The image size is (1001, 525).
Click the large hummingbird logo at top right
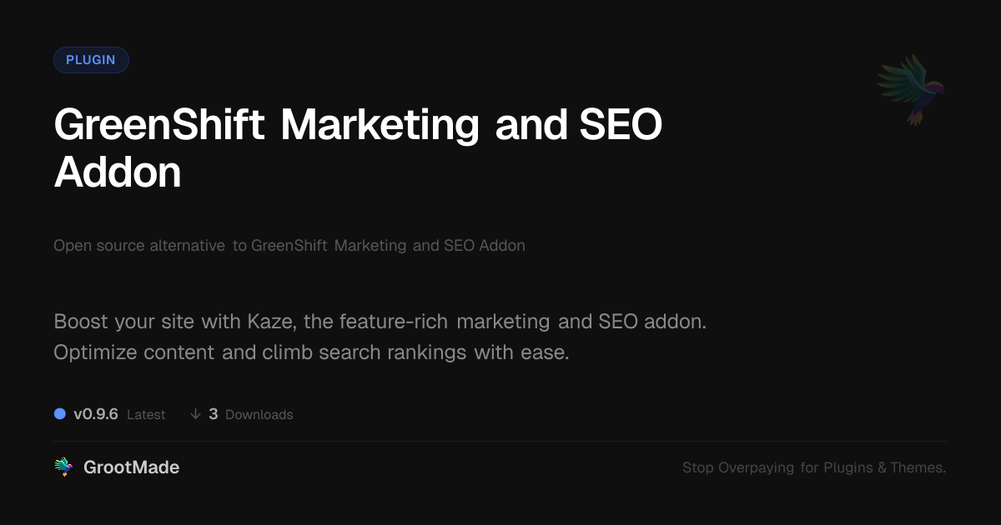(x=911, y=89)
